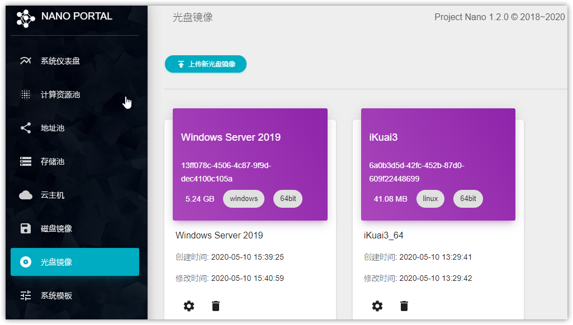573x325 pixels.
Task: Click the 64bit chip on iKuai3 card
Action: coord(468,199)
